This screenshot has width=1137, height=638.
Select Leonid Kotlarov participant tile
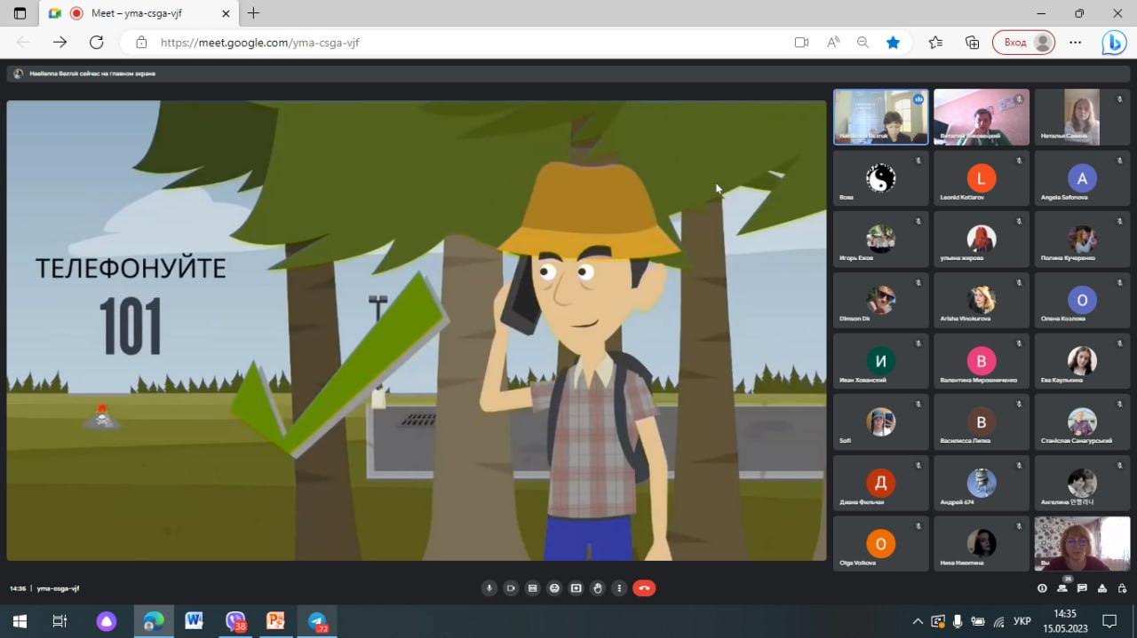982,177
